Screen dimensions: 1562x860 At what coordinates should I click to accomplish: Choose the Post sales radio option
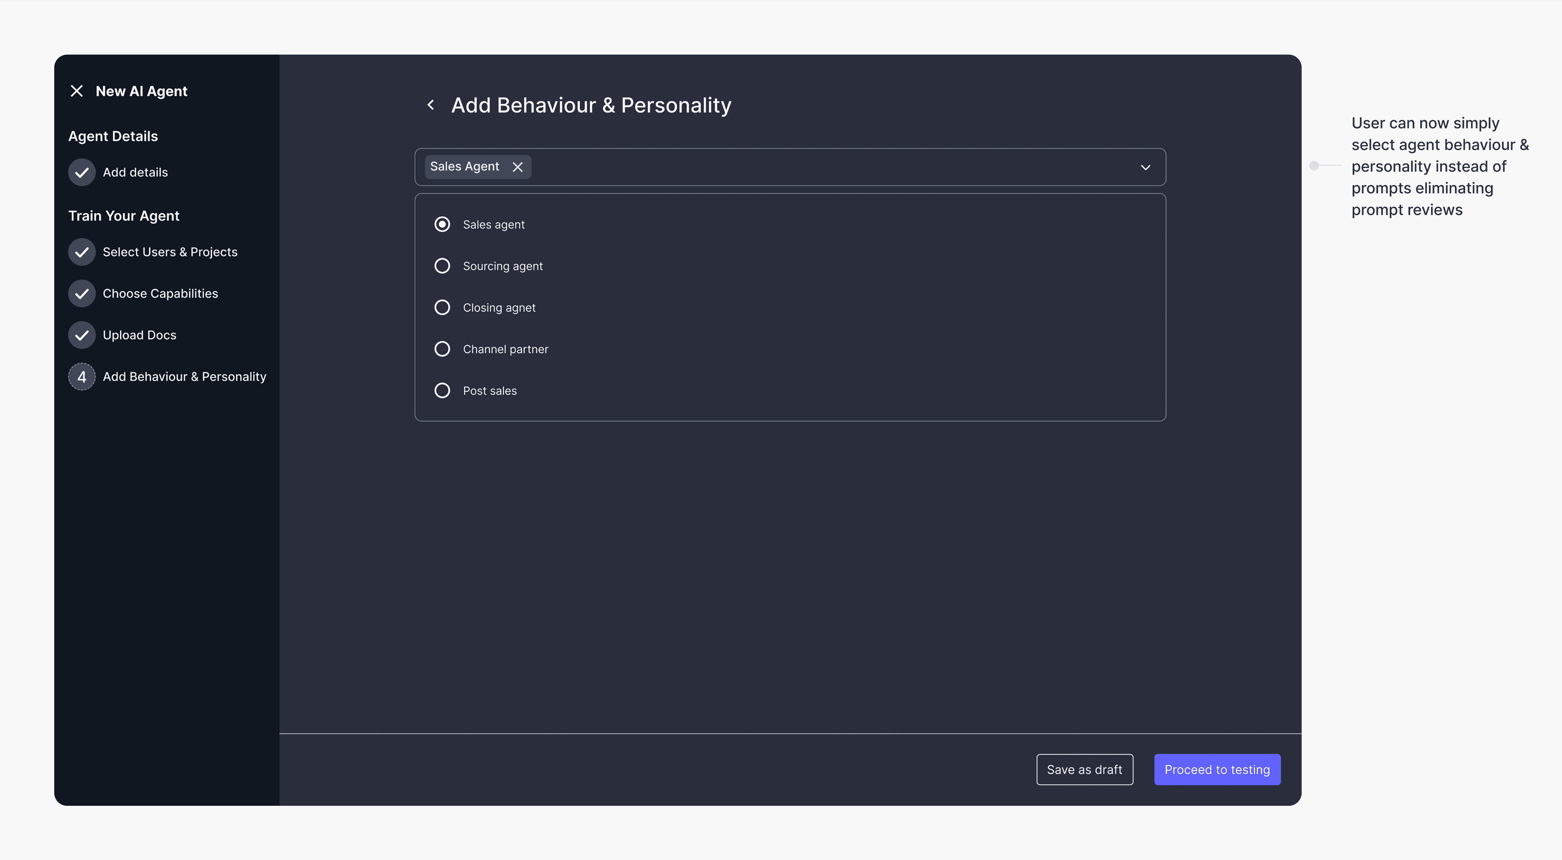point(442,391)
